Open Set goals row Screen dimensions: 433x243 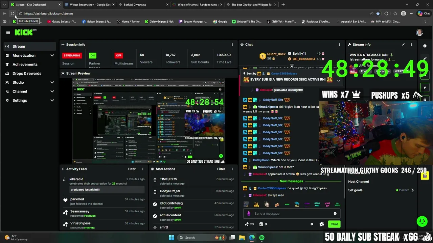click(381, 190)
